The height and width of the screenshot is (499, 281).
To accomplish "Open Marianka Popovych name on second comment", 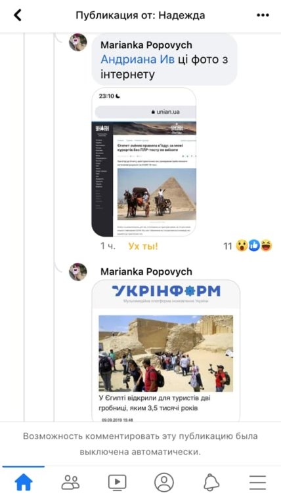I will coord(146,271).
